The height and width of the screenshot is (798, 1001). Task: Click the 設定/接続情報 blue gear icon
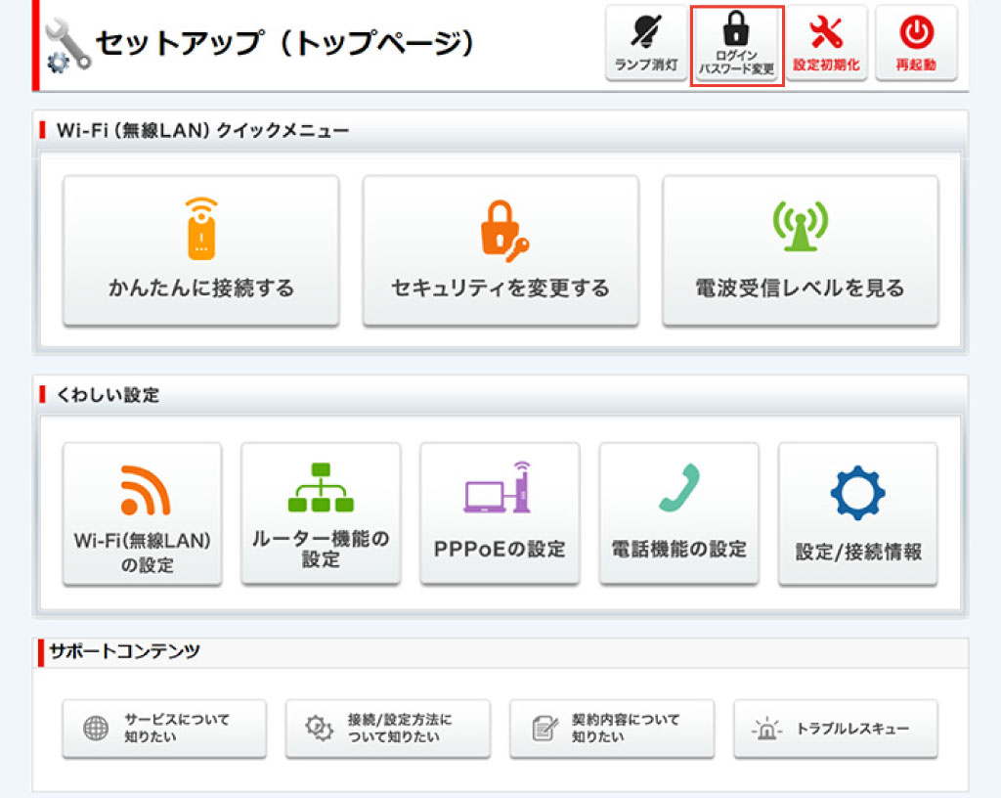pos(857,493)
